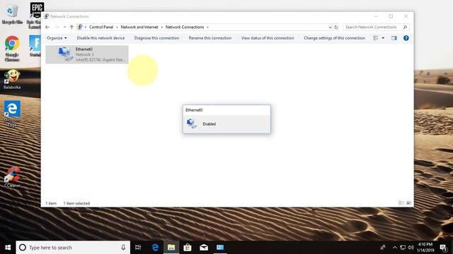The width and height of the screenshot is (453, 254).
Task: Open Balabolka desktop icon
Action: 12,80
